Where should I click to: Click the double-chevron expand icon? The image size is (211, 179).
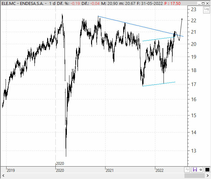187,170
